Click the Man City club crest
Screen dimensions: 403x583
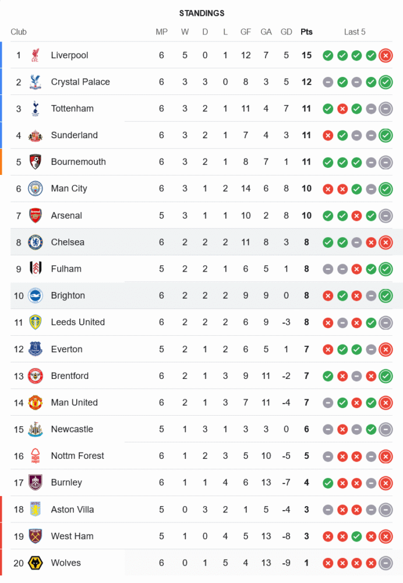click(36, 189)
